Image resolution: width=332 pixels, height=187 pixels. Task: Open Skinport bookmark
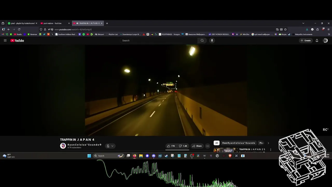99,34
